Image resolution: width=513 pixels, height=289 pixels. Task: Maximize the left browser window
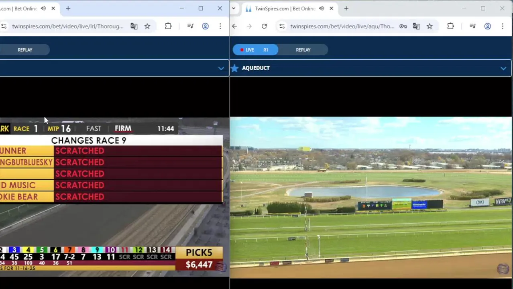point(201,8)
